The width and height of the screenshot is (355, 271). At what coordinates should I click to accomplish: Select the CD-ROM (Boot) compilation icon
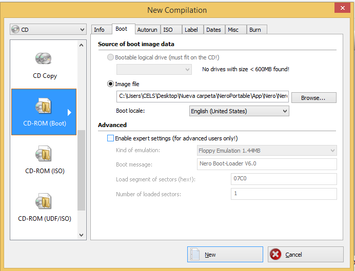pyautogui.click(x=44, y=106)
